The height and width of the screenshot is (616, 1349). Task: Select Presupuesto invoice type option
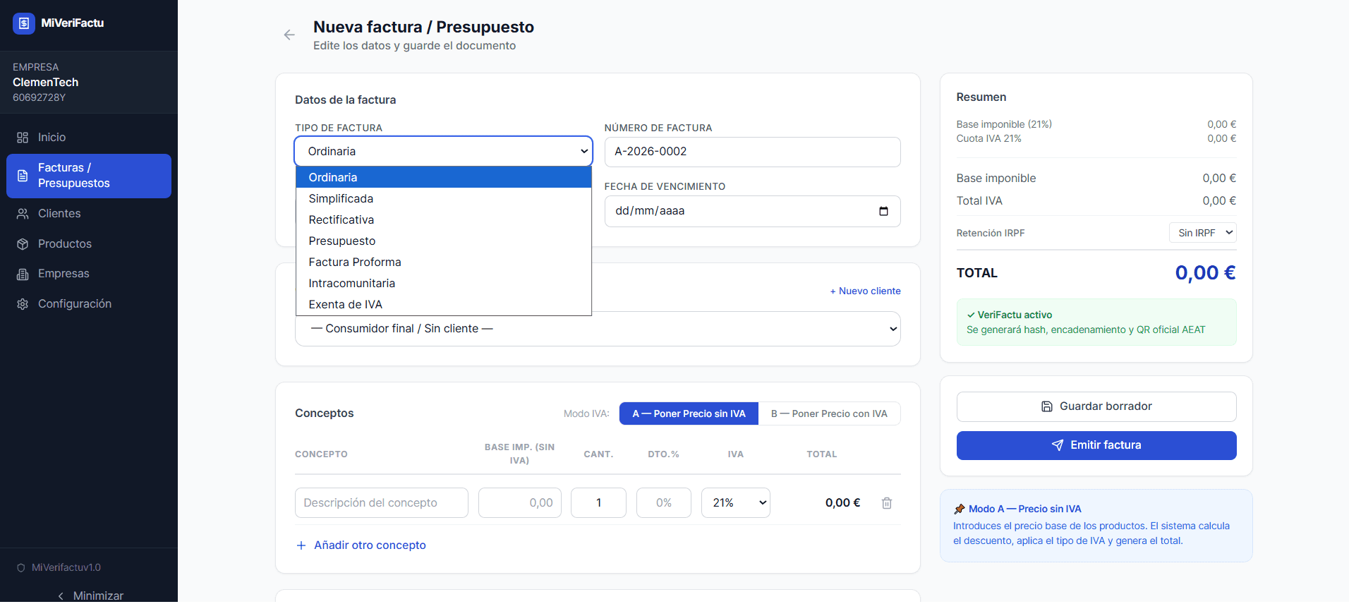point(443,241)
